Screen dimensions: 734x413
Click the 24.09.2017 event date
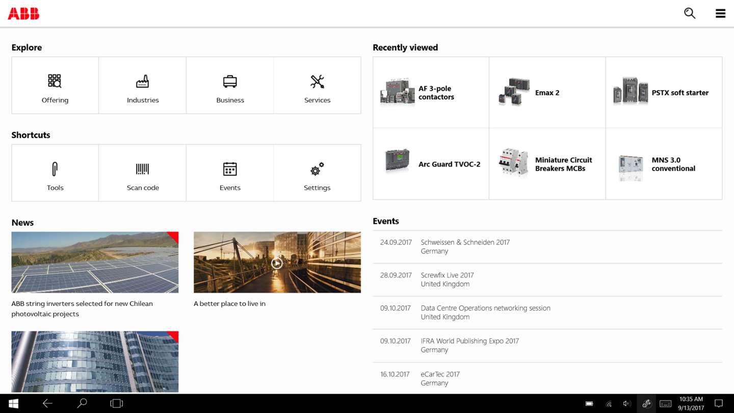[x=396, y=242]
